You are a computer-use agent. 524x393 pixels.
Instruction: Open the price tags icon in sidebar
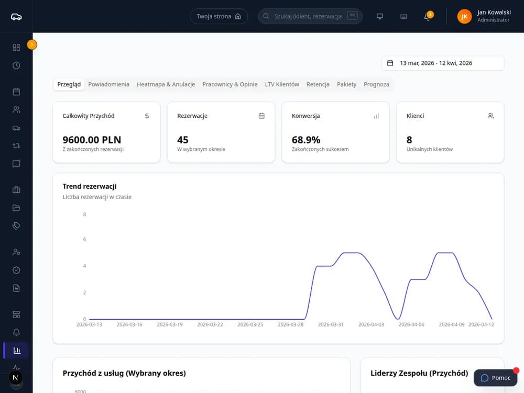point(16,226)
